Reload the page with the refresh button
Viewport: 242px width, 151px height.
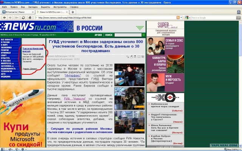click(x=23, y=18)
